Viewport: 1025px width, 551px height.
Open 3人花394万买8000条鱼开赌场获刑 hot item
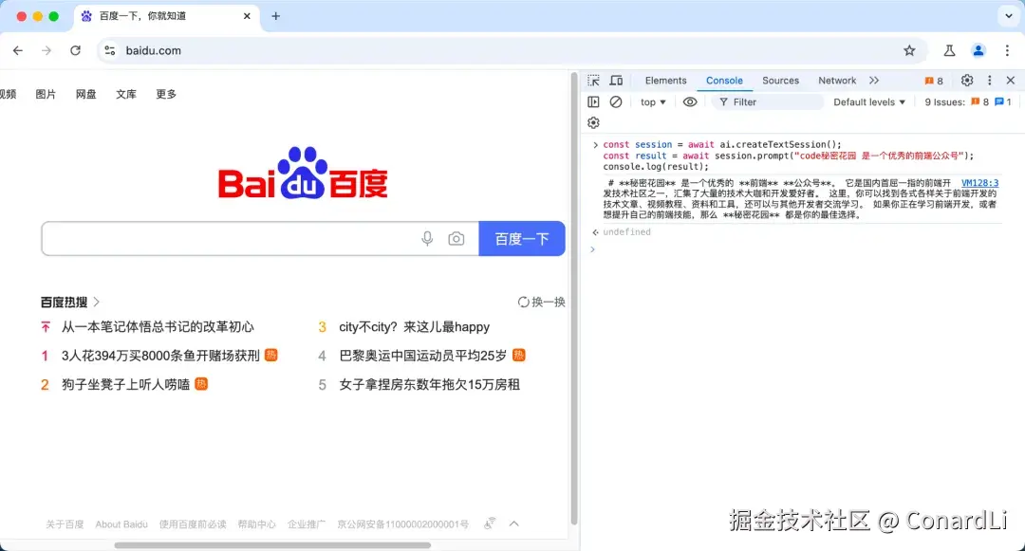click(x=160, y=356)
